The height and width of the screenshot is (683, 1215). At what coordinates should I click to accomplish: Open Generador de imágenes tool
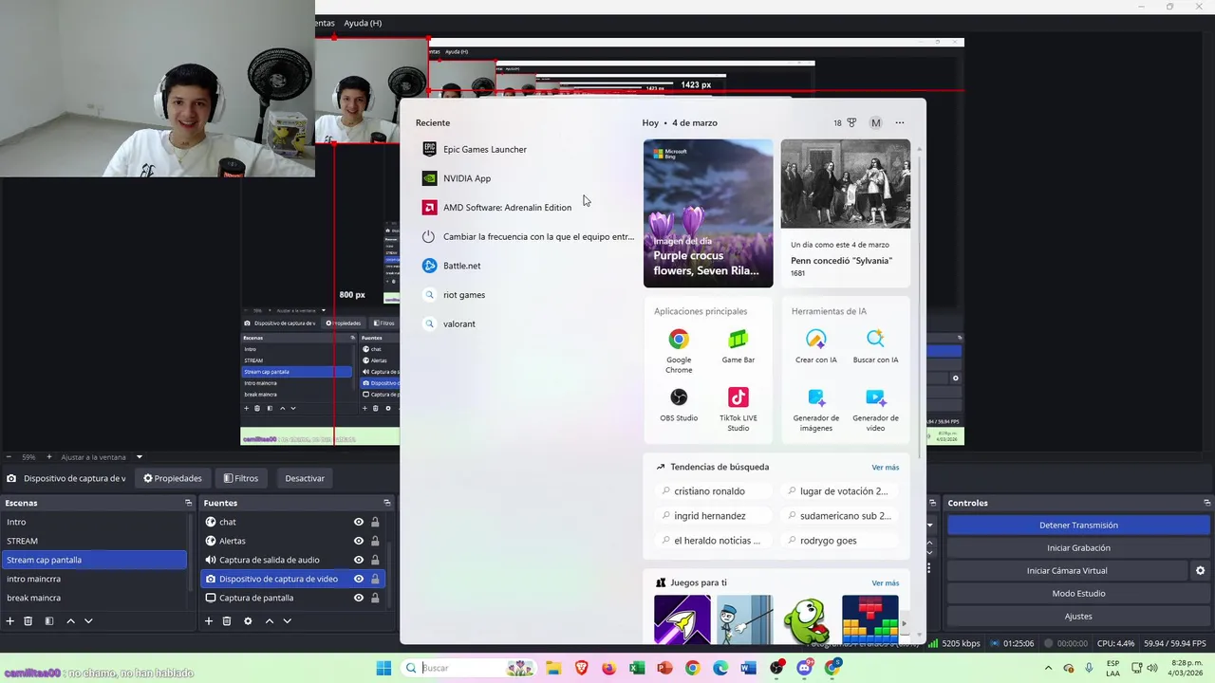pos(816,409)
